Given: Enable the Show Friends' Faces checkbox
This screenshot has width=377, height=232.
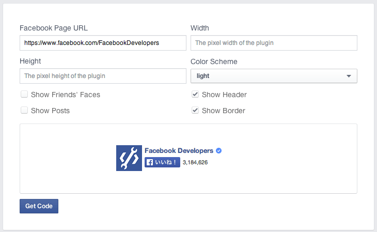Looking at the screenshot, I should pyautogui.click(x=24, y=94).
